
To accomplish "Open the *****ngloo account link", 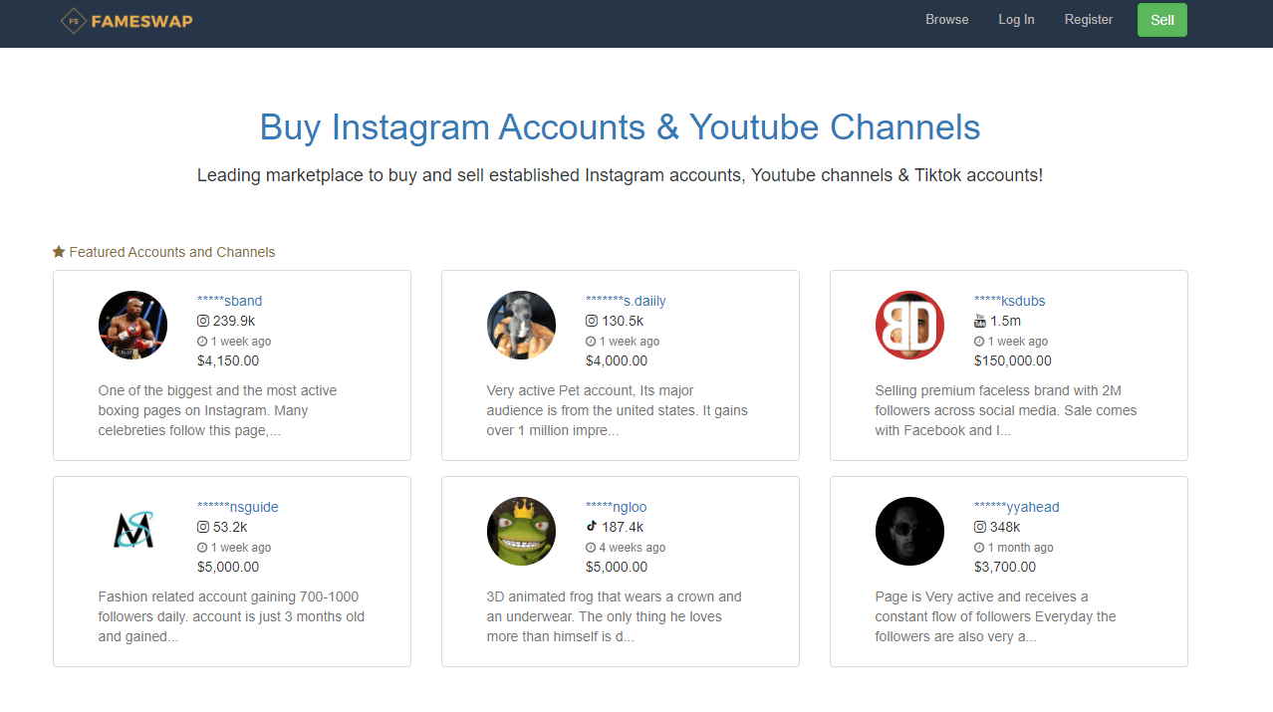I will tap(617, 507).
